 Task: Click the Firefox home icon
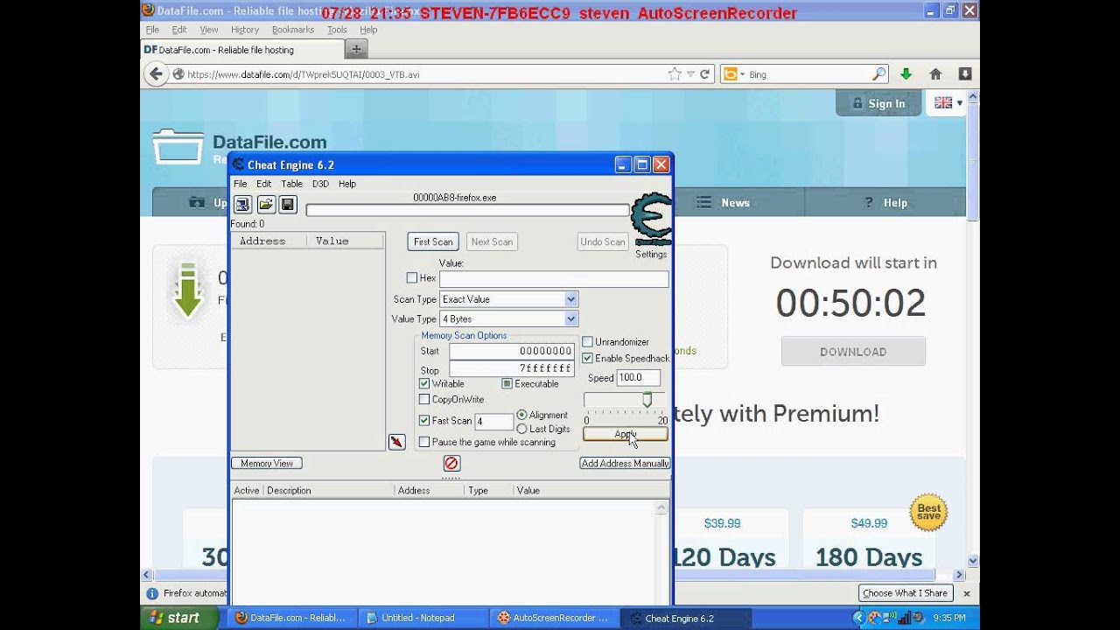click(x=935, y=74)
